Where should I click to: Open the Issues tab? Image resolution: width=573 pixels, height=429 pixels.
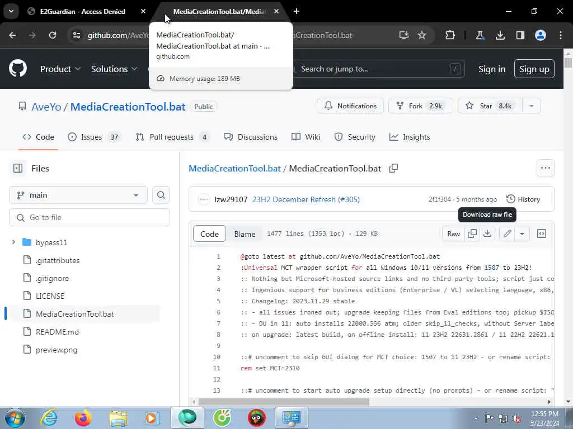point(94,137)
